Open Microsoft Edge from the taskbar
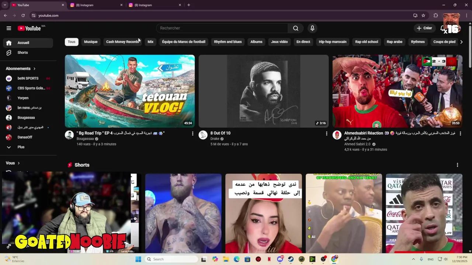The height and width of the screenshot is (265, 472). point(236,259)
